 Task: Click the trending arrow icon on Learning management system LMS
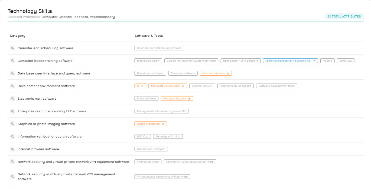(x=314, y=61)
